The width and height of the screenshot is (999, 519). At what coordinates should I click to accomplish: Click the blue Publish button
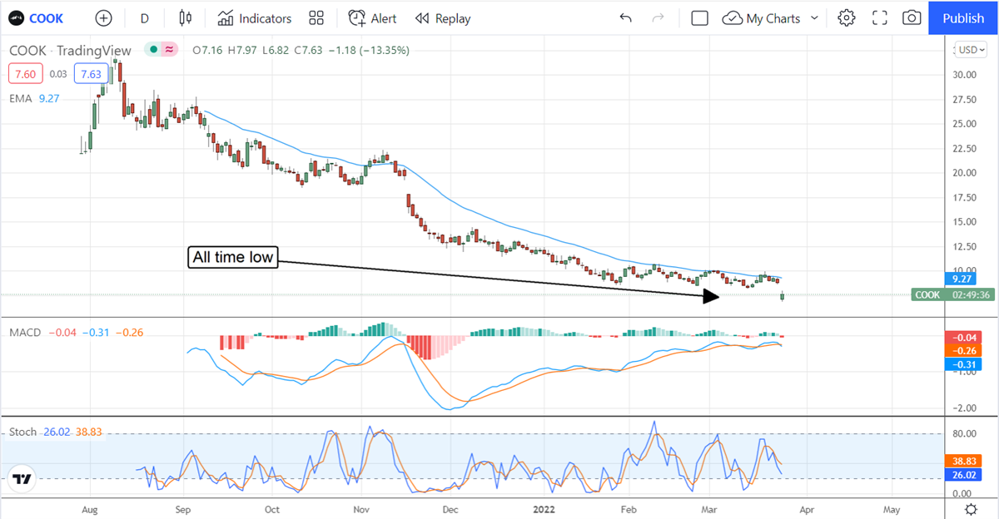(x=963, y=18)
